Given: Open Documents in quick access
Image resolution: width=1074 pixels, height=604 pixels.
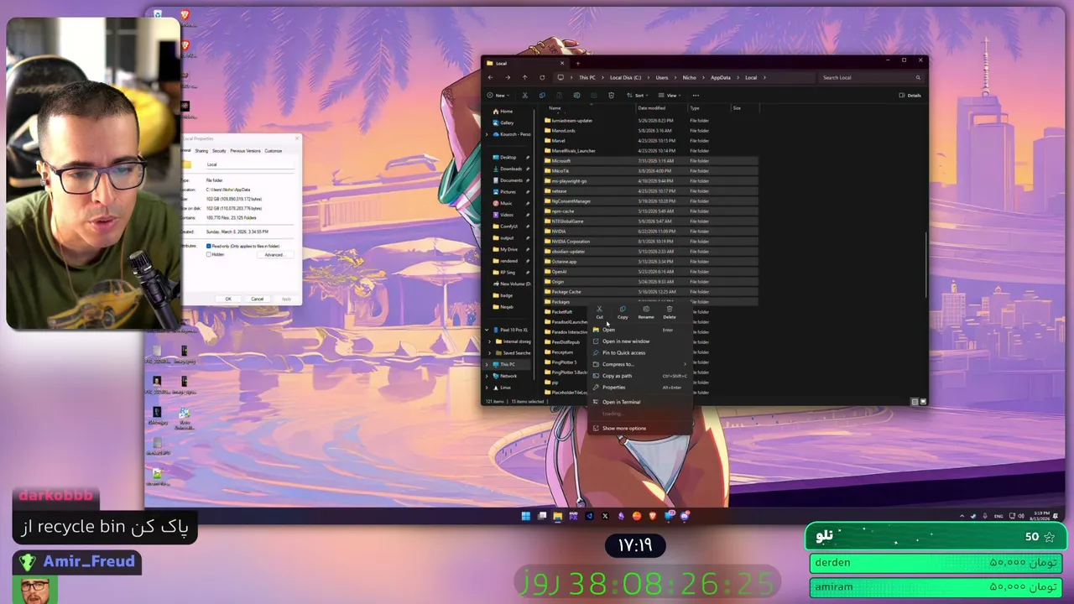Looking at the screenshot, I should [507, 180].
